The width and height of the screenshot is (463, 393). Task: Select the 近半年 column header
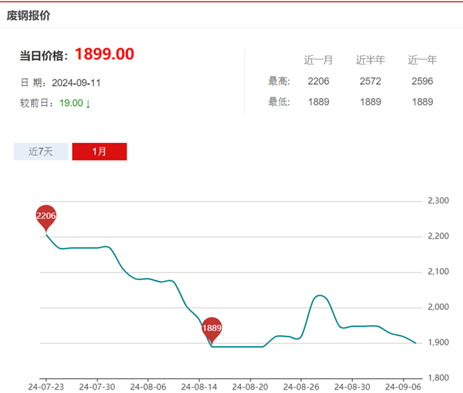370,61
